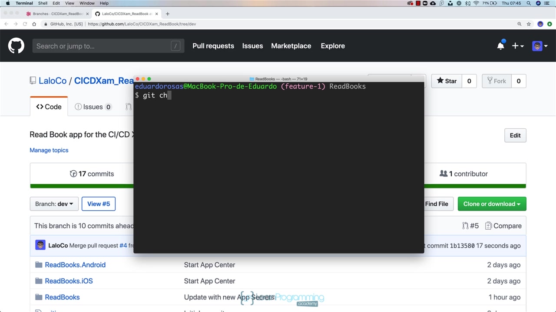556x312 pixels.
Task: Open the Help menu in menu bar
Action: tap(104, 3)
